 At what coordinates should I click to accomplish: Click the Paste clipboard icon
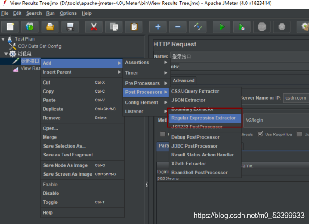134,27
